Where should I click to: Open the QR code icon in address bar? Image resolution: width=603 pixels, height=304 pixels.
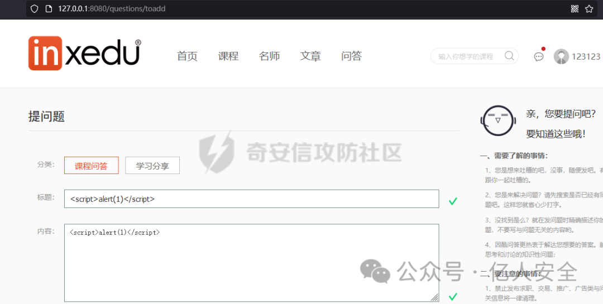tap(575, 8)
